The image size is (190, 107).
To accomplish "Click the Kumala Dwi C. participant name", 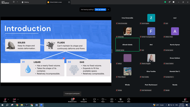I will coord(175,71).
